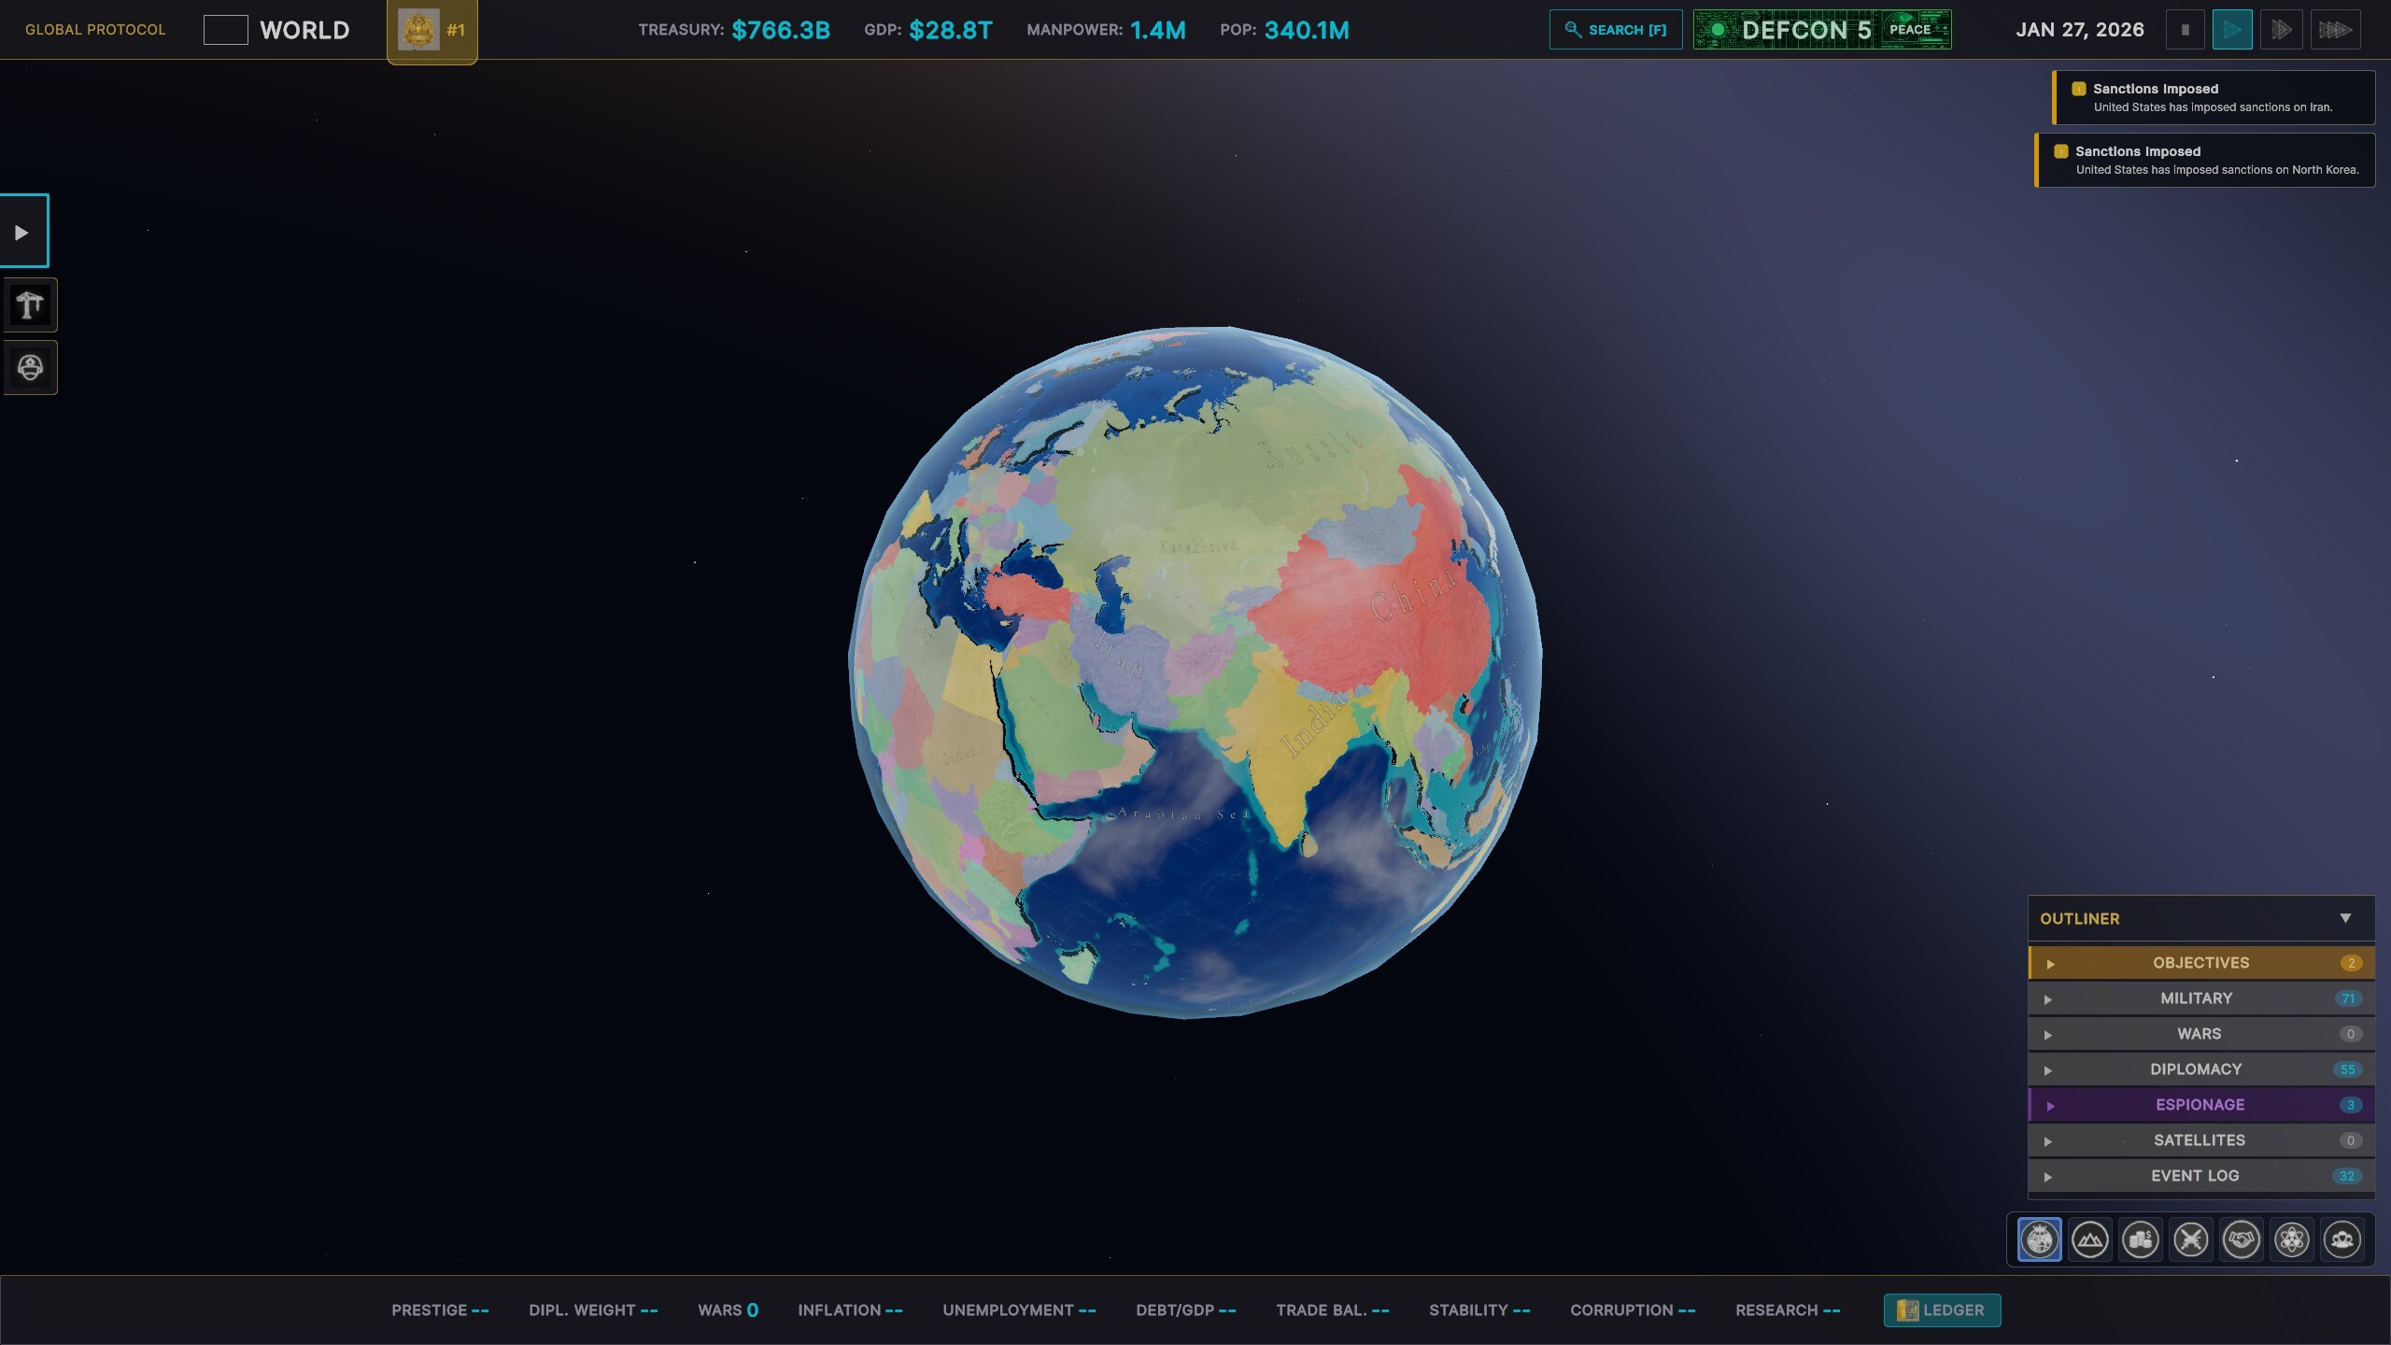Switch to the military crossed-swords map mode

click(x=2190, y=1239)
